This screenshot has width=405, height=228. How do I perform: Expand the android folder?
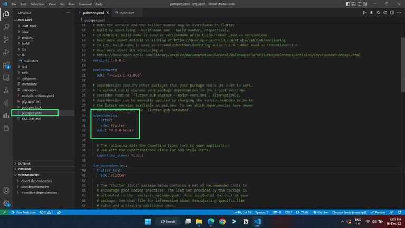[26, 37]
